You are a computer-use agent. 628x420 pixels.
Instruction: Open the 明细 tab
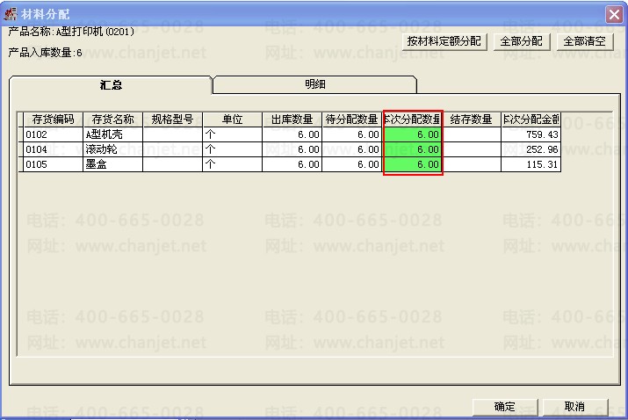pos(315,84)
